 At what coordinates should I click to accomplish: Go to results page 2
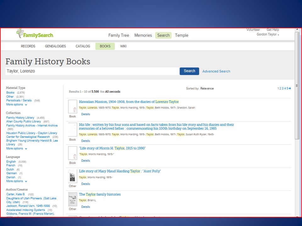coord(280,89)
